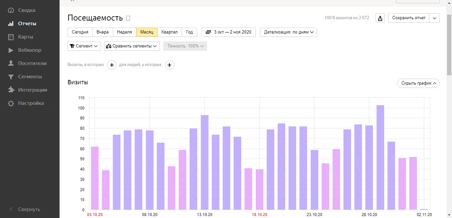The width and height of the screenshot is (452, 218).
Task: Open Сводка in the sidebar menu
Action: click(27, 10)
